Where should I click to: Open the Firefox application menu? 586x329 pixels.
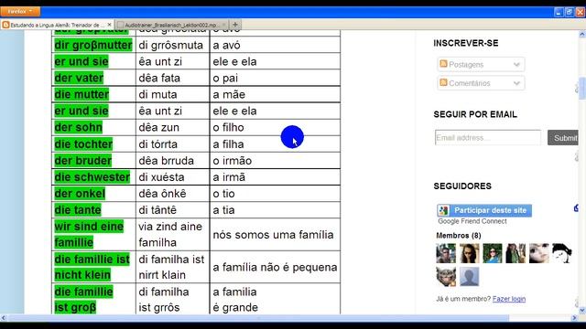20,12
